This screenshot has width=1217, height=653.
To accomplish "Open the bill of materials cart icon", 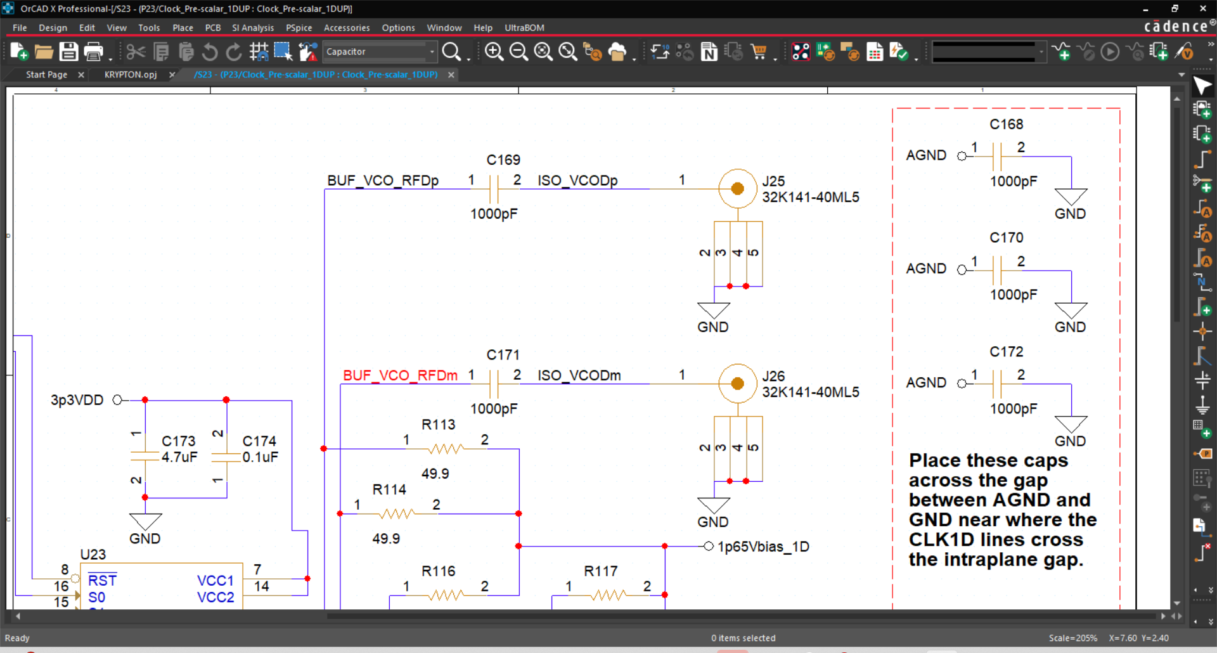I will click(x=759, y=51).
